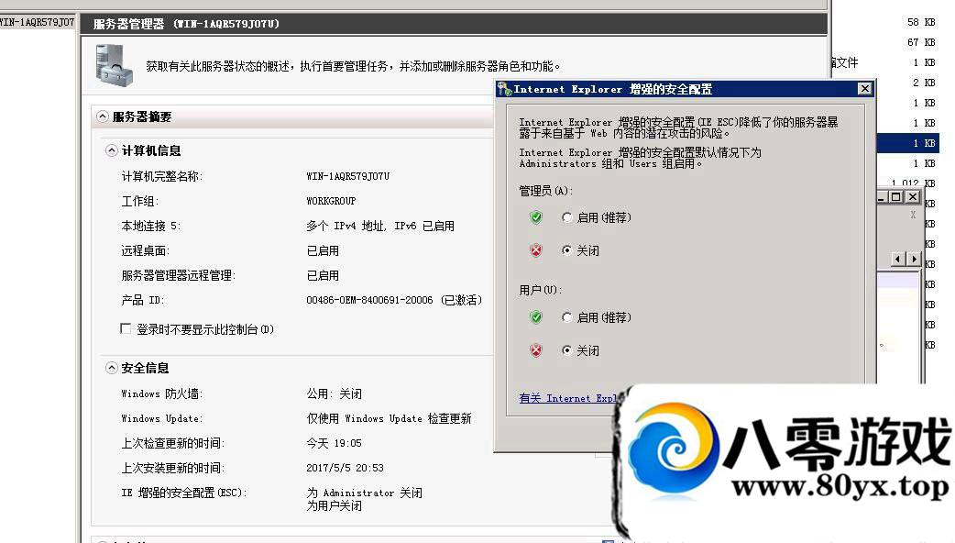Collapse the 计算机信息 section
The width and height of the screenshot is (955, 543).
(112, 150)
